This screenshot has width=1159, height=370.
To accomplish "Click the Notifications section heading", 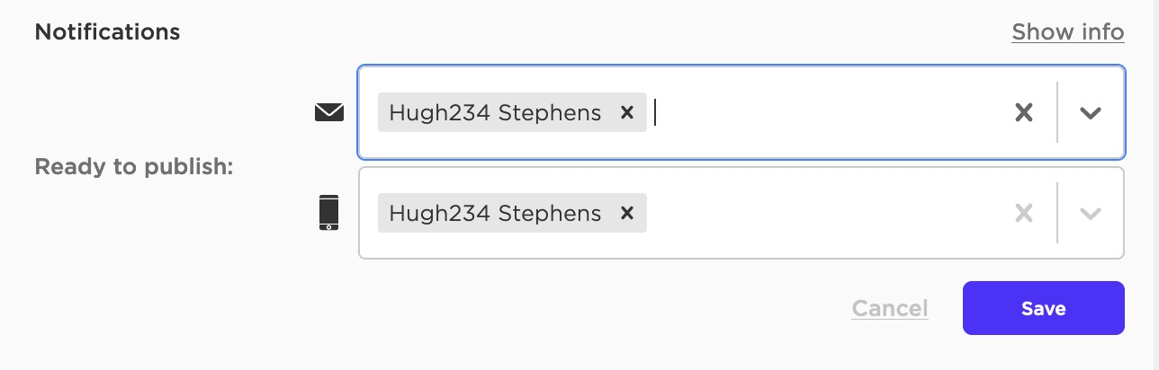I will (x=107, y=32).
